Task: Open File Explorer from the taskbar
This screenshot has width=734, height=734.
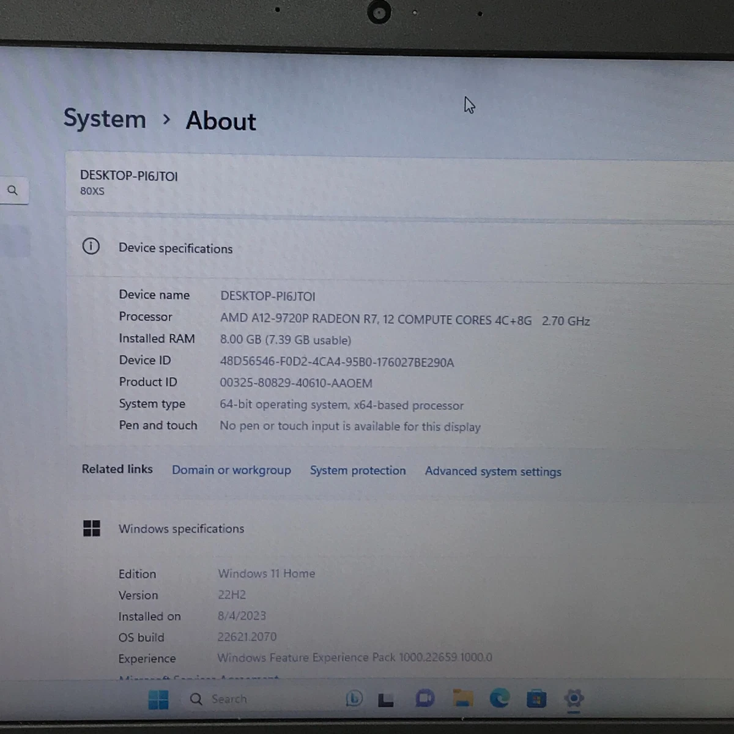Action: pos(463,698)
